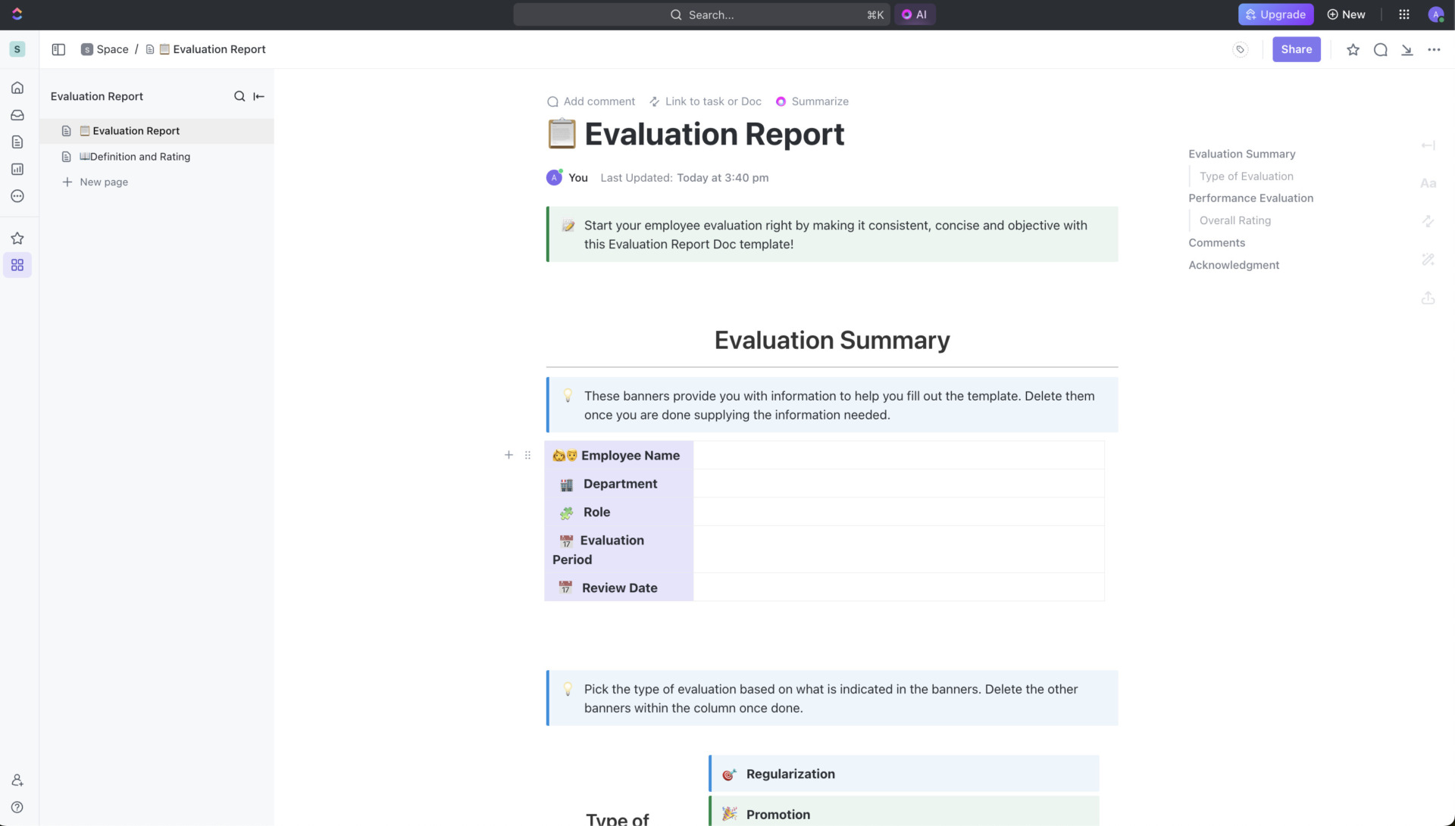Click the highlighted Apps grid icon

point(17,264)
